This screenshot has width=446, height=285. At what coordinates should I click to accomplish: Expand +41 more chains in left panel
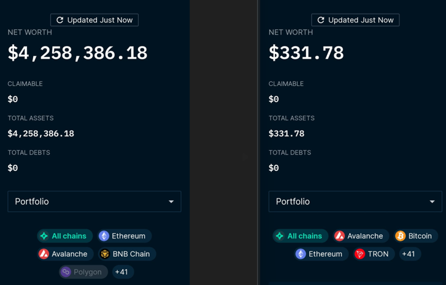[121, 272]
